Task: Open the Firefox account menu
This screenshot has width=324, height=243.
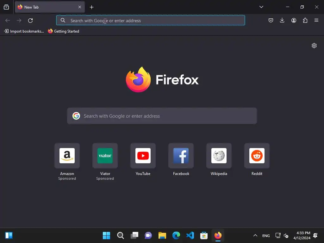Action: click(x=294, y=20)
